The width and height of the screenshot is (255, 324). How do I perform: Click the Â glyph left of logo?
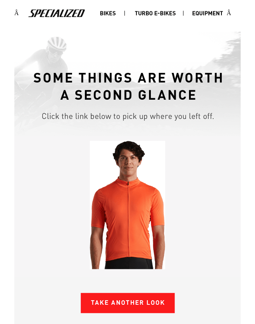click(17, 13)
